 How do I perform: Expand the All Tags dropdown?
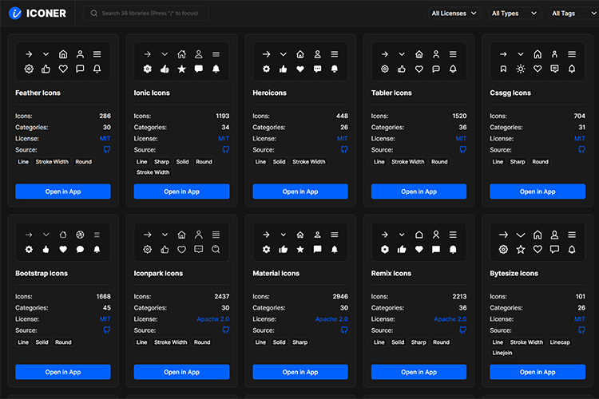pos(571,14)
